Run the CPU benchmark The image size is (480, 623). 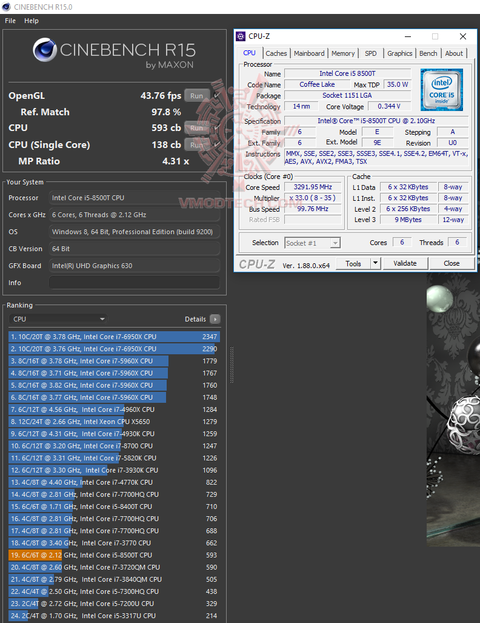(x=196, y=128)
